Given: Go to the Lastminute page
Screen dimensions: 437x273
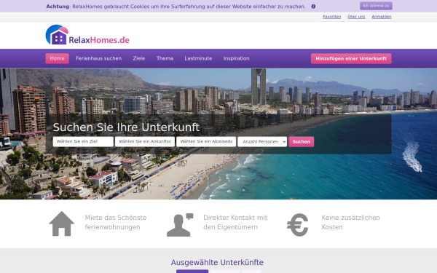Looking at the screenshot, I should [198, 58].
